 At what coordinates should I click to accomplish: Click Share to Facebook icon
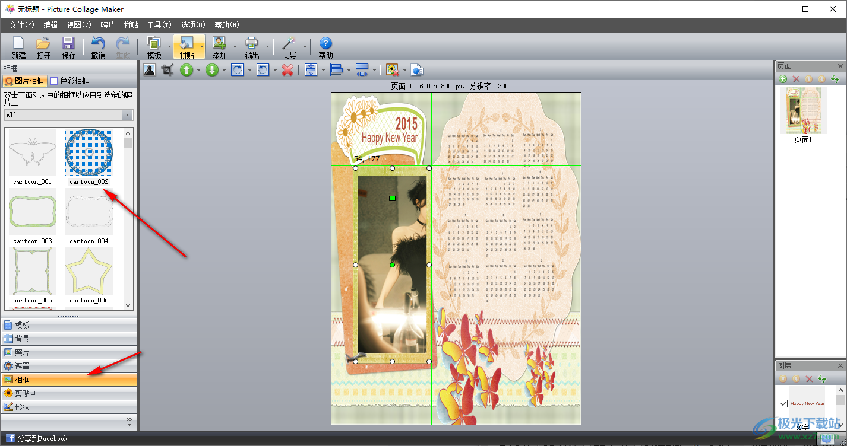pyautogui.click(x=10, y=438)
